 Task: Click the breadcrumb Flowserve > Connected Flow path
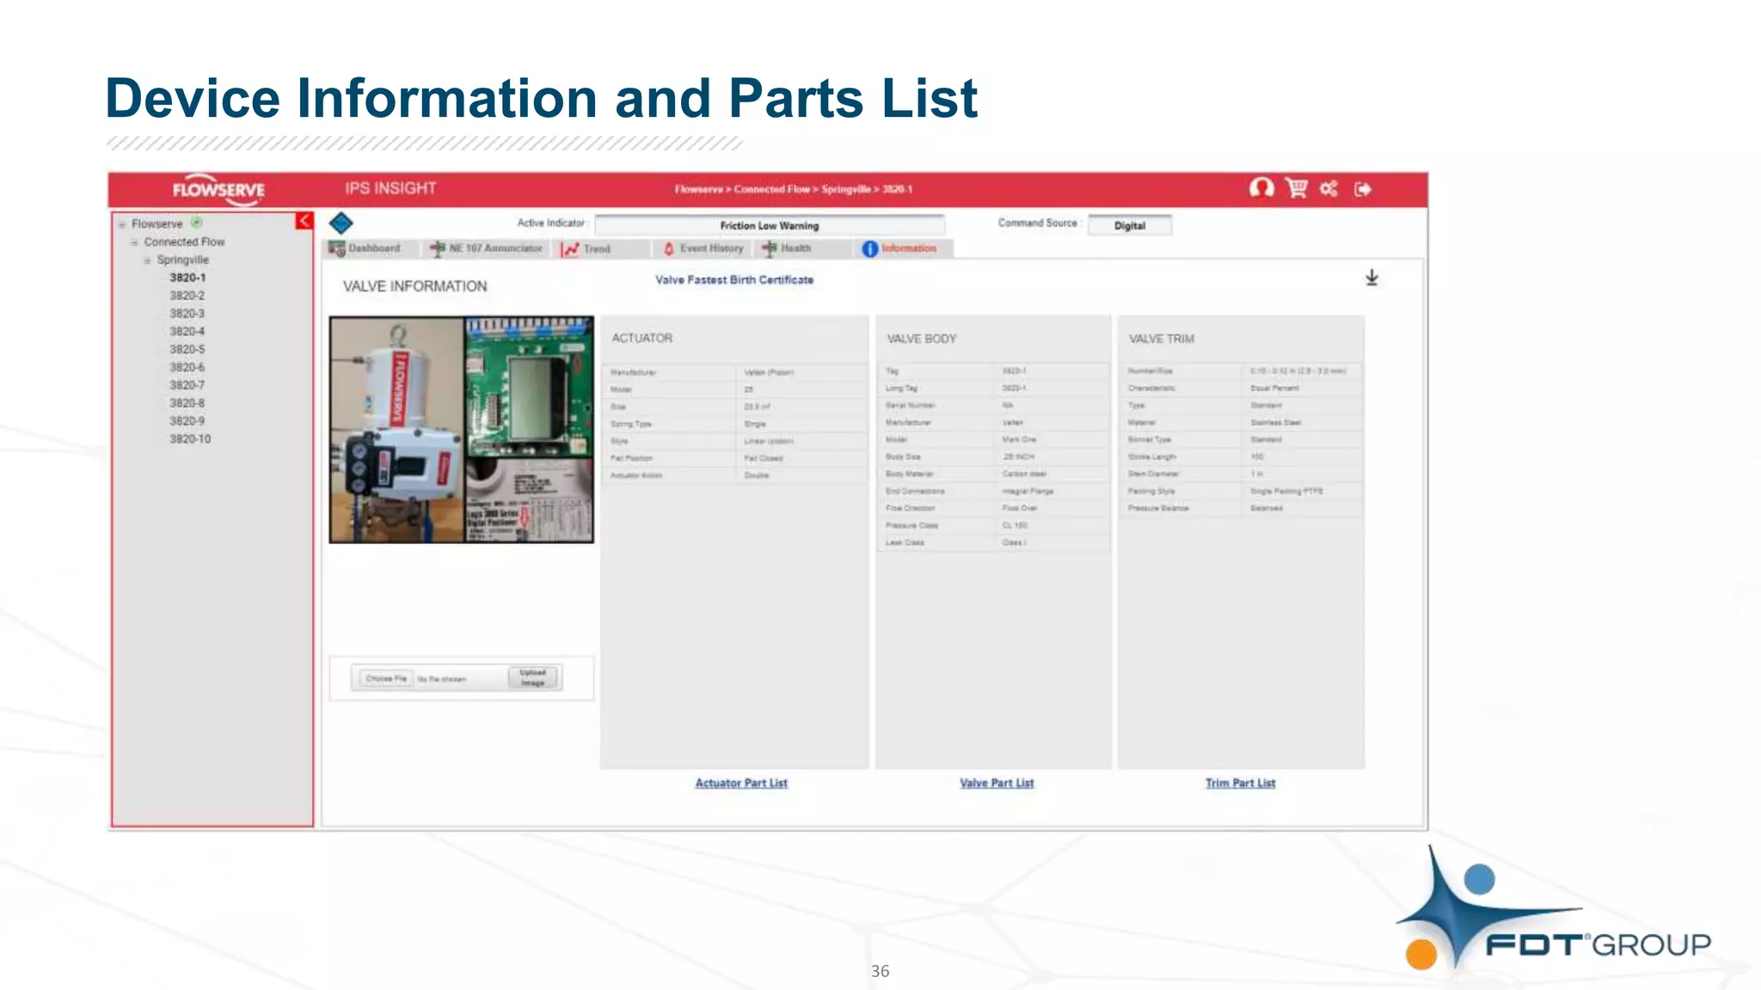pos(793,189)
